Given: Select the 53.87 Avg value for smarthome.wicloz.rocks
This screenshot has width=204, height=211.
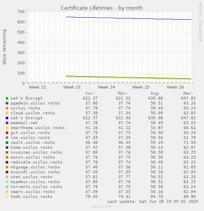Looking at the screenshot, I should click(157, 128).
